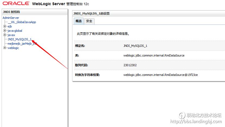The image size is (225, 127).
Task: Click the JNDI 树结构 panel header
Action: pos(35,12)
